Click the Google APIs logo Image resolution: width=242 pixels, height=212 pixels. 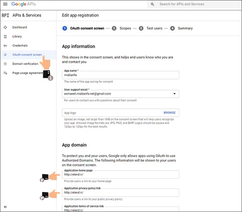(24, 4)
